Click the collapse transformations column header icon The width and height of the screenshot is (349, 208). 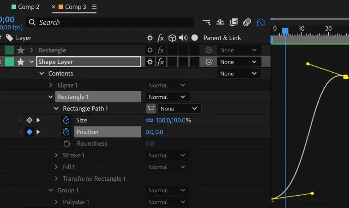(150, 38)
